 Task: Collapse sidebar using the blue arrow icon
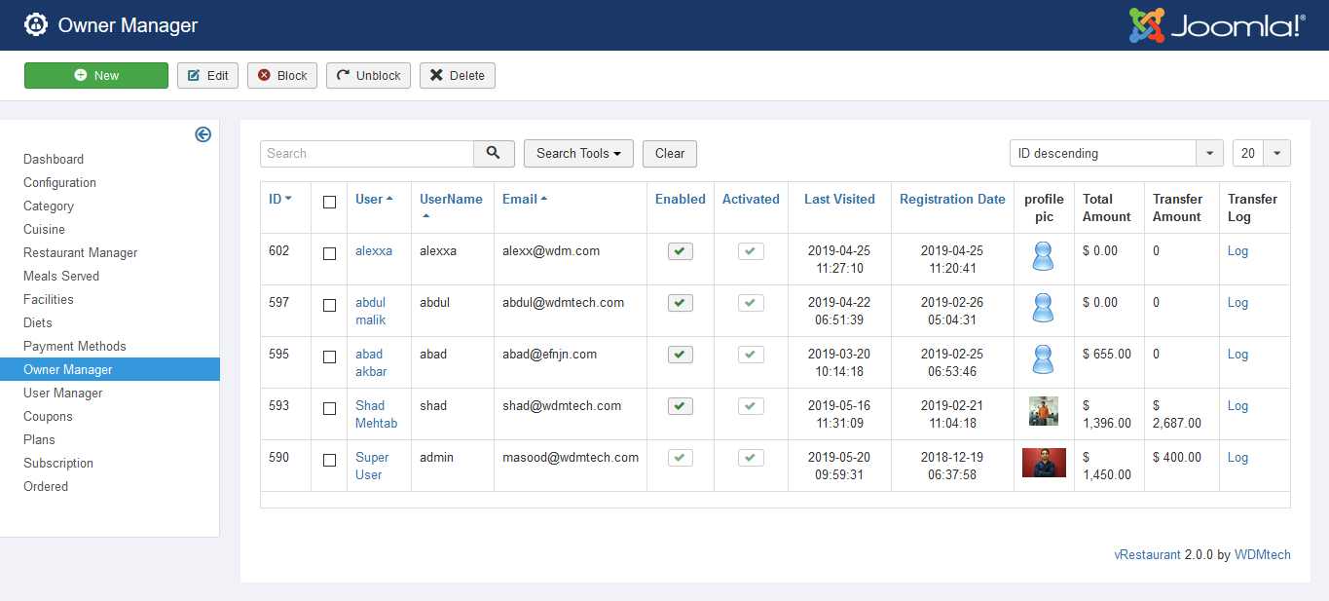pos(203,134)
